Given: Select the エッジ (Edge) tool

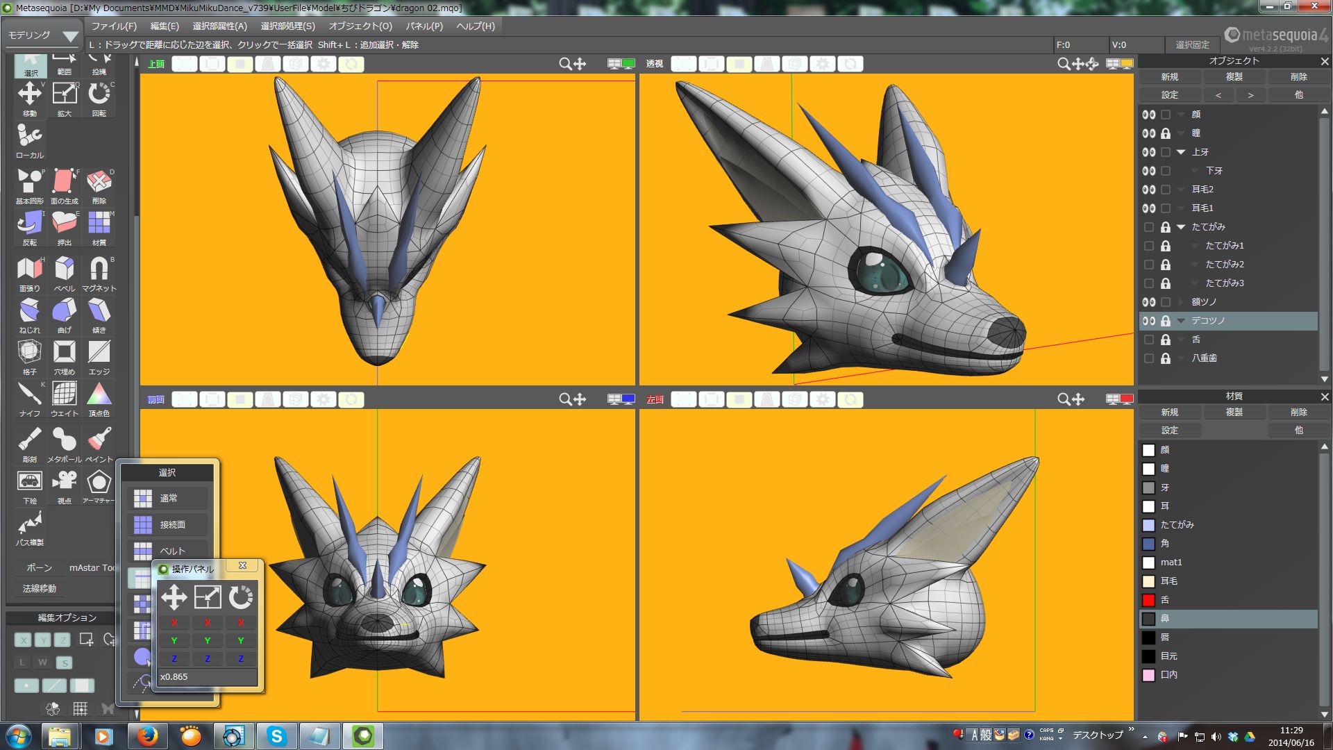Looking at the screenshot, I should tap(99, 357).
